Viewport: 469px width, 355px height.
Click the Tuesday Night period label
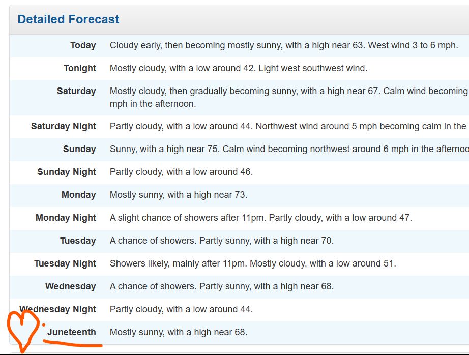point(65,263)
